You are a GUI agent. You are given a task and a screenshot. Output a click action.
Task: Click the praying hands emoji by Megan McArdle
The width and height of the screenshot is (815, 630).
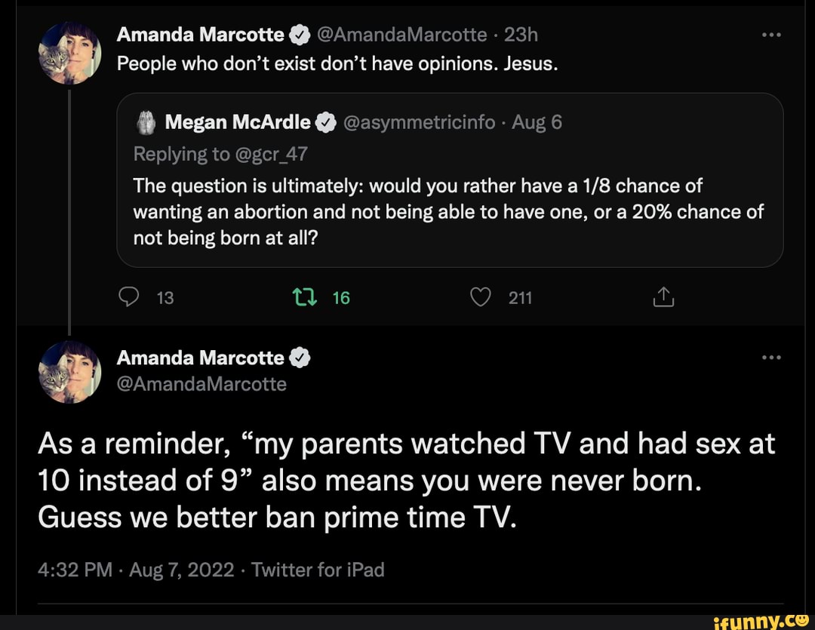click(146, 121)
